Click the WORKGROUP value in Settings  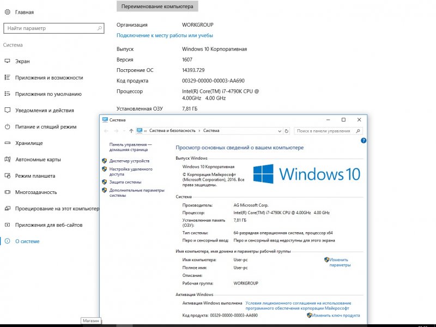coord(198,25)
